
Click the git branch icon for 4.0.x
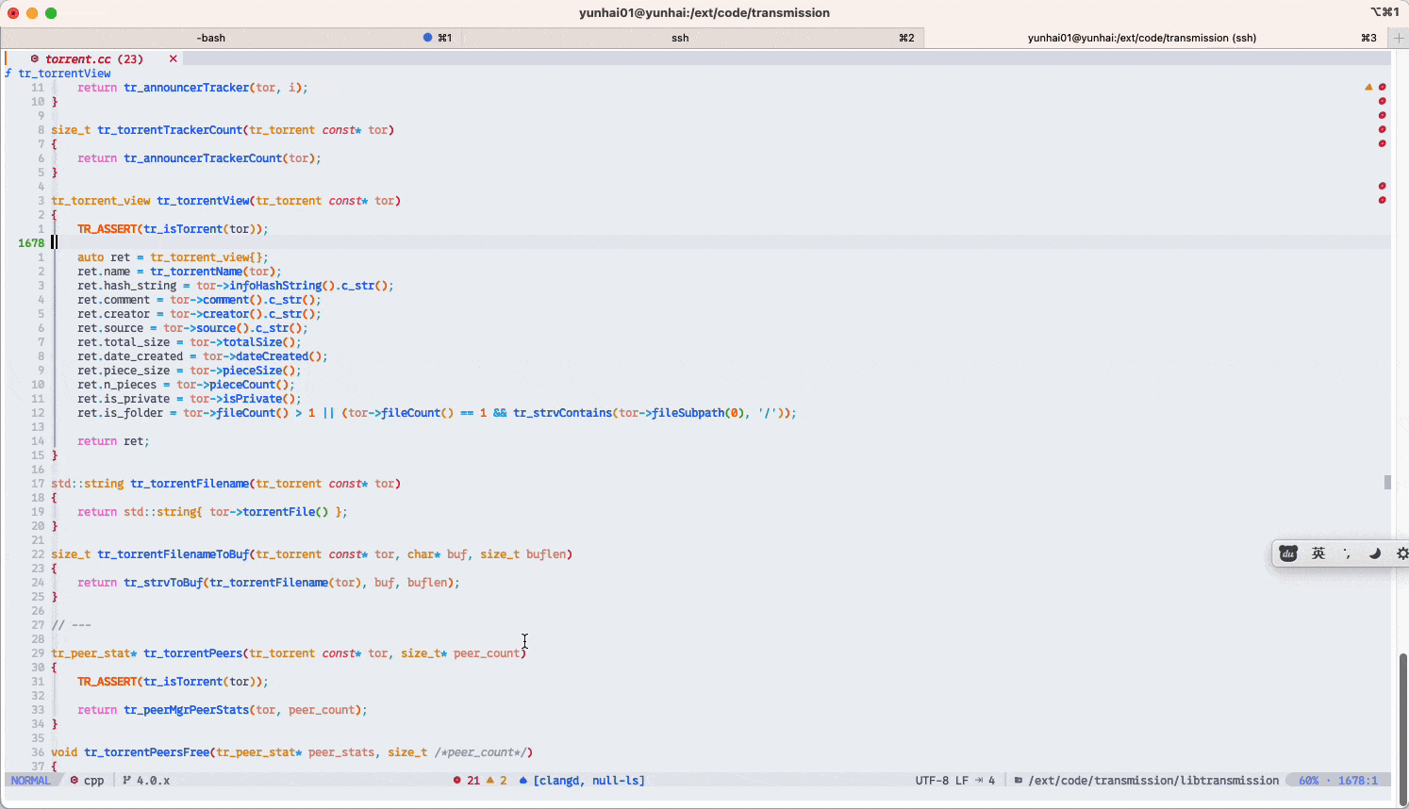click(126, 780)
